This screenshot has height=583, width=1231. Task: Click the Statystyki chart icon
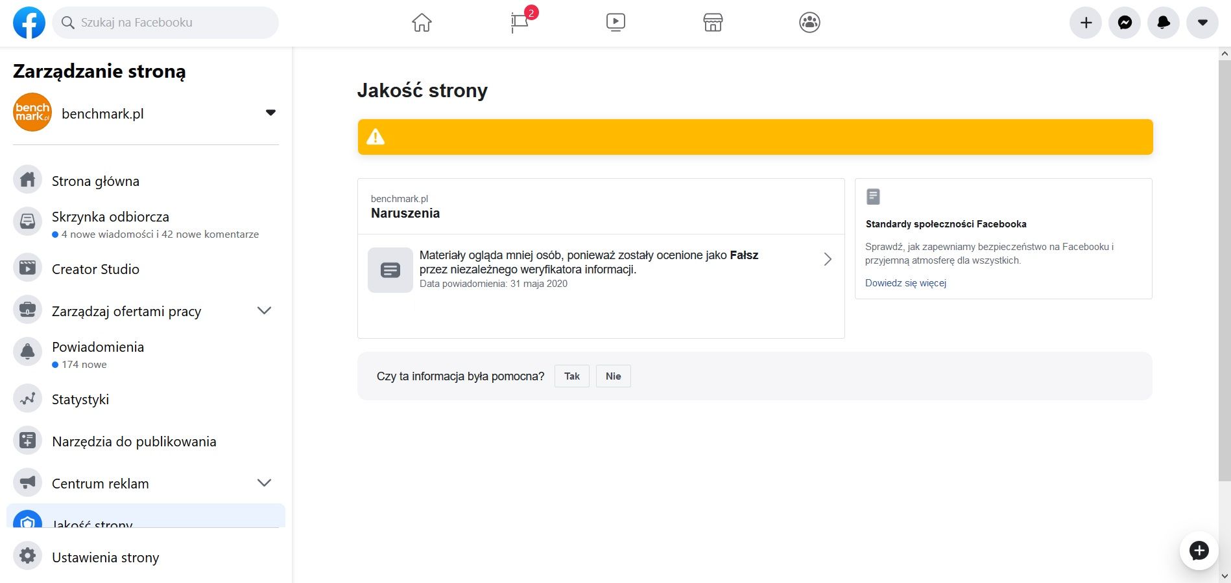pyautogui.click(x=27, y=398)
